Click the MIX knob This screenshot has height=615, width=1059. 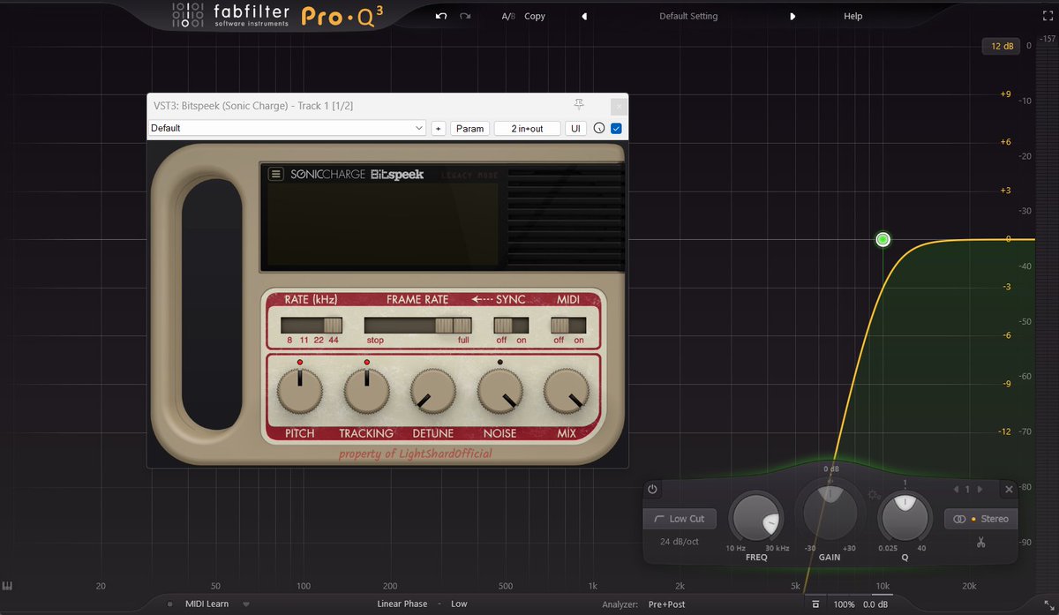coord(567,392)
